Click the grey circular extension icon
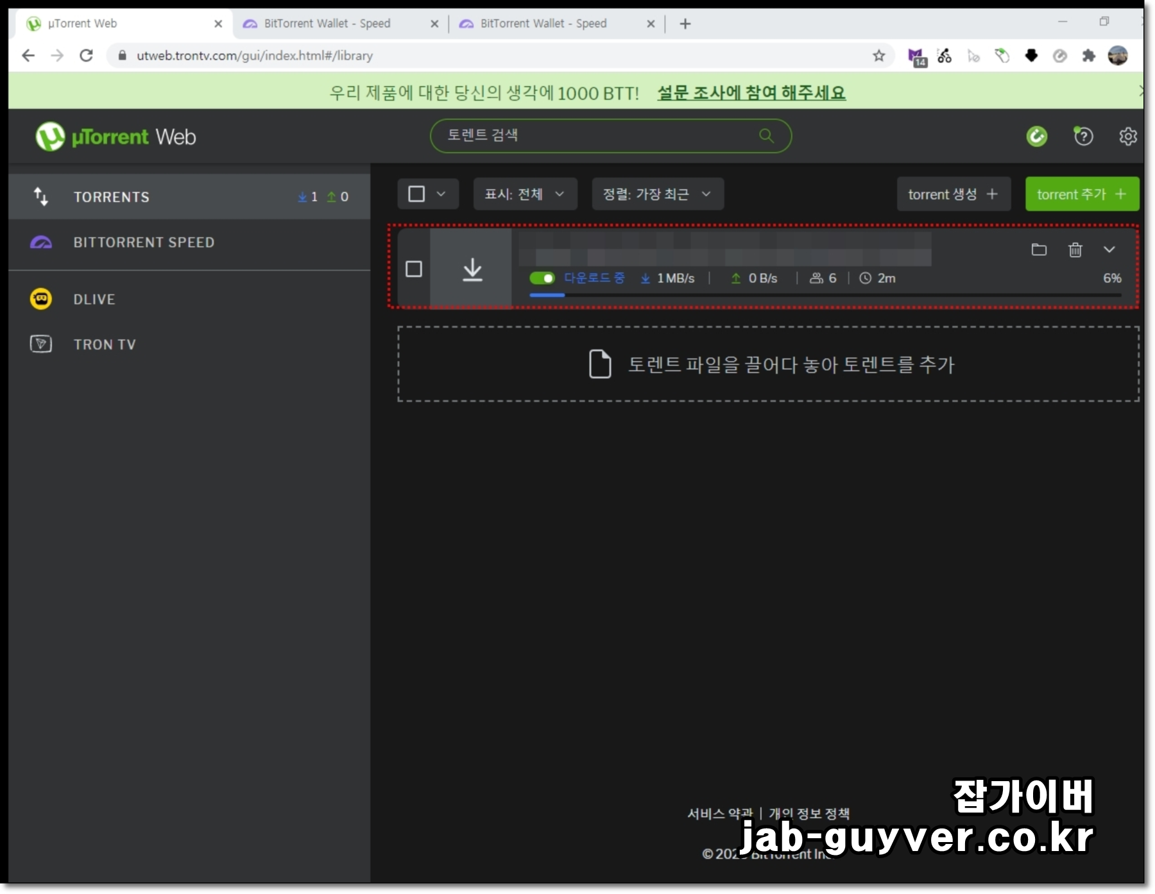1155x894 pixels. click(1060, 56)
